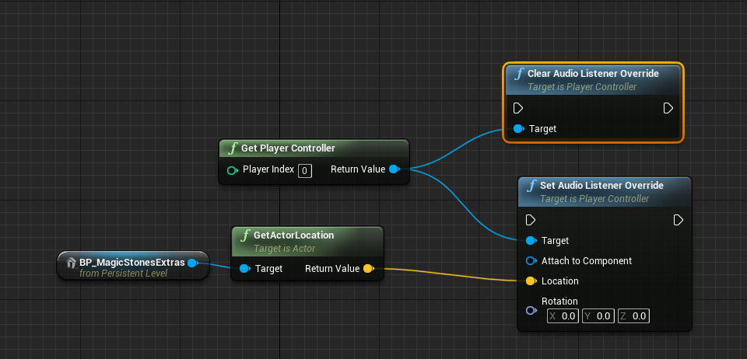Click function icon on GetActorLocation header
The width and height of the screenshot is (747, 359).
(x=245, y=235)
